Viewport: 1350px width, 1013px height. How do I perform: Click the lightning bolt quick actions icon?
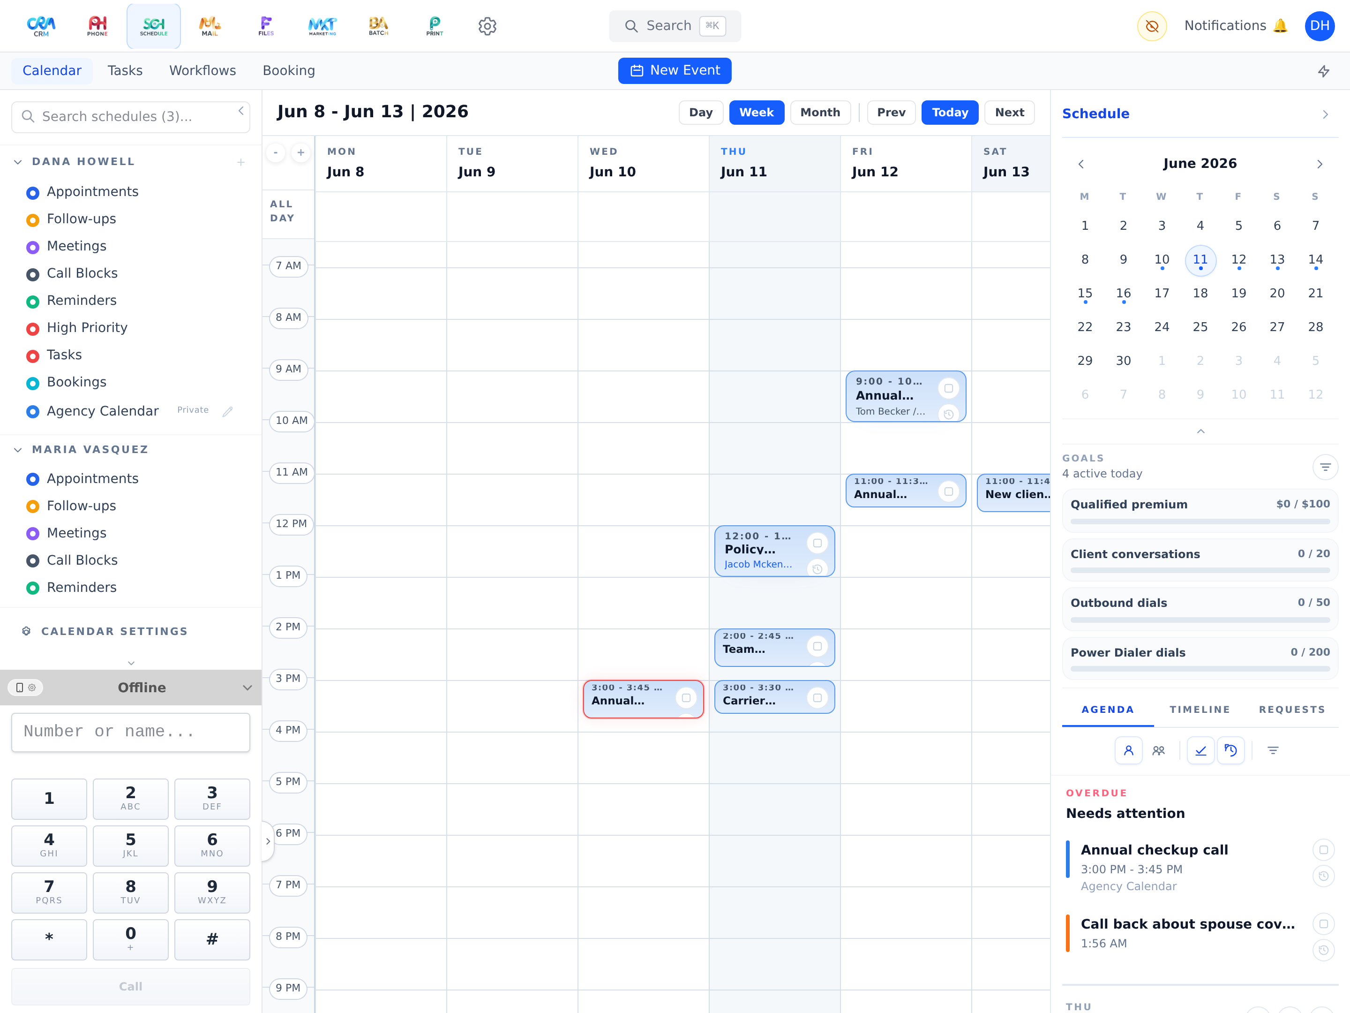(1323, 71)
